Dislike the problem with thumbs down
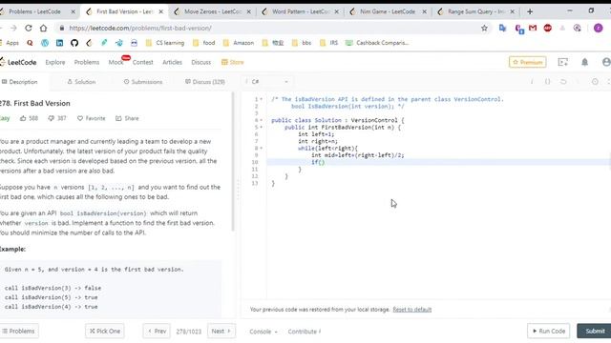611x343 pixels. point(51,118)
